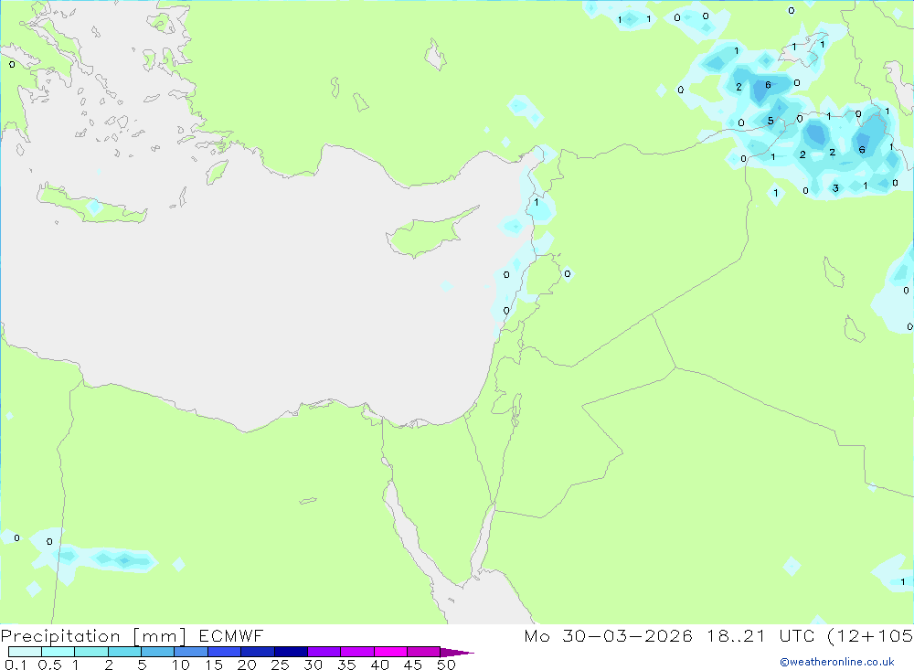Viewport: 914px width, 670px height.
Task: Select the 20–25 mm dark blue swatch
Action: 258,652
